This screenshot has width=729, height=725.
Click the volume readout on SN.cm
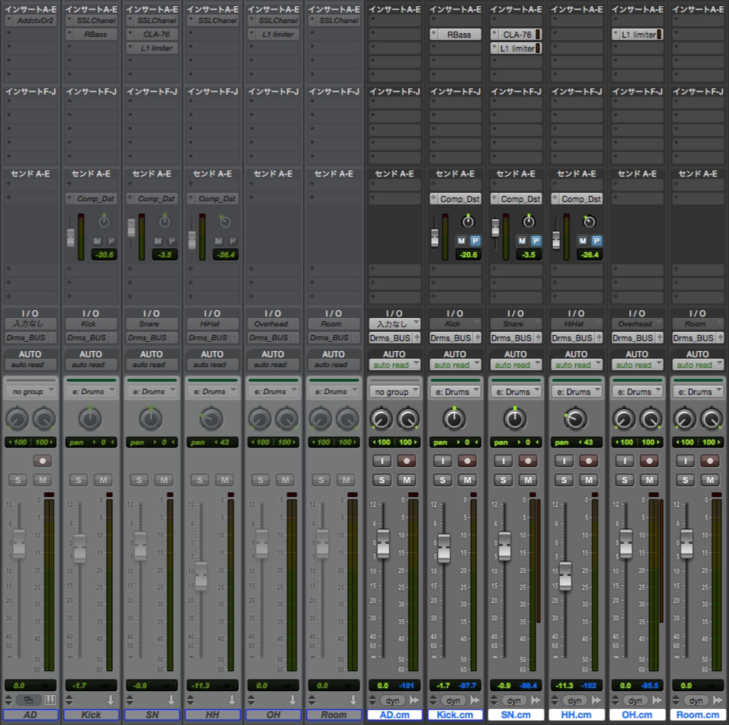click(x=504, y=686)
